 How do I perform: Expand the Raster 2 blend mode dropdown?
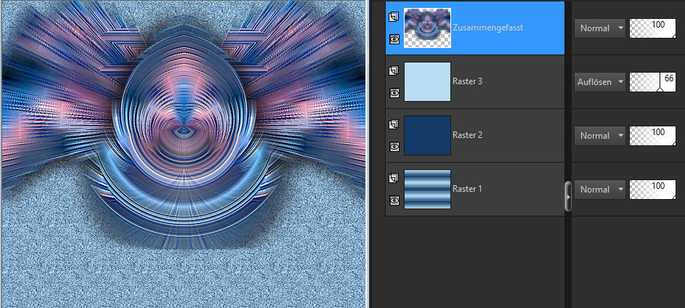(599, 135)
